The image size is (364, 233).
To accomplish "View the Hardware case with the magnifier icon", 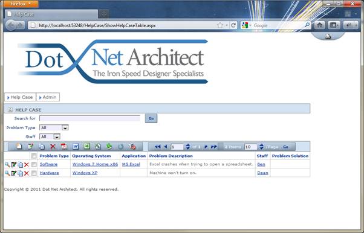I will (7, 173).
